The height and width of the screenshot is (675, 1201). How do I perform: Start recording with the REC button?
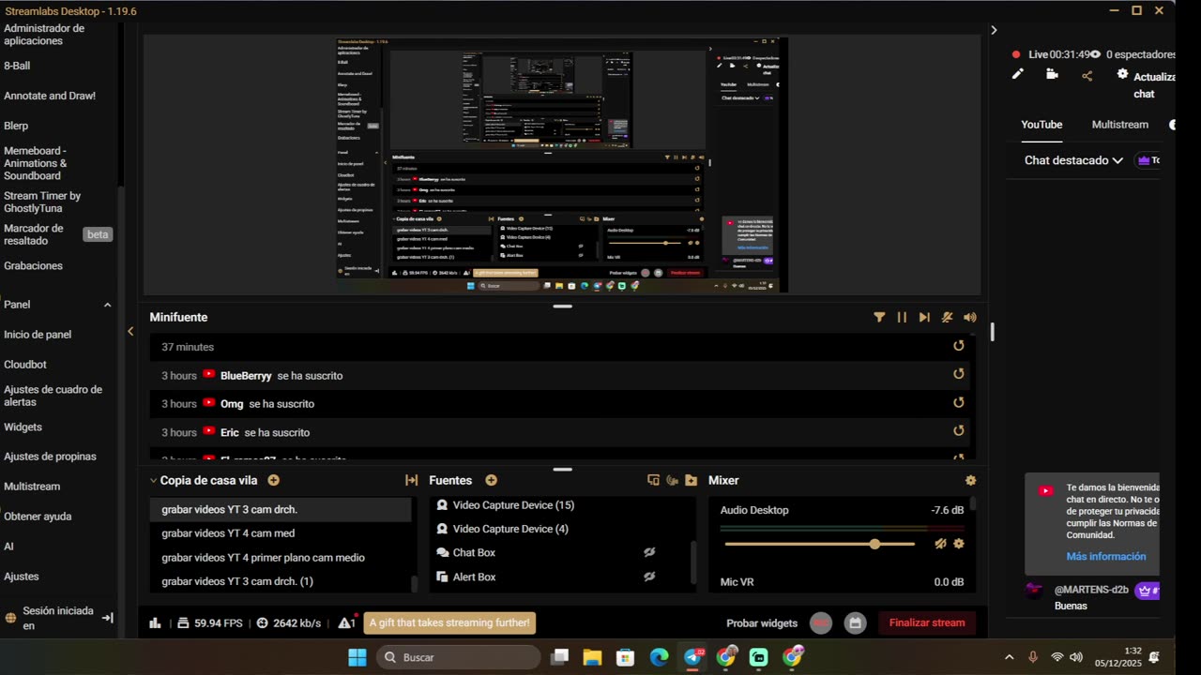821,623
